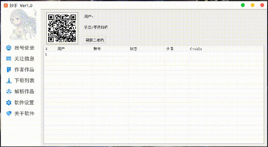The image size is (268, 147).
Task: Click the 妙手 app logo icon
Action: click(x=6, y=6)
